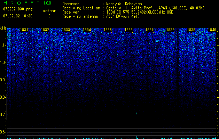Screen dimensions: 219x139
Task: Click the meteor label
Action: pyautogui.click(x=49, y=11)
